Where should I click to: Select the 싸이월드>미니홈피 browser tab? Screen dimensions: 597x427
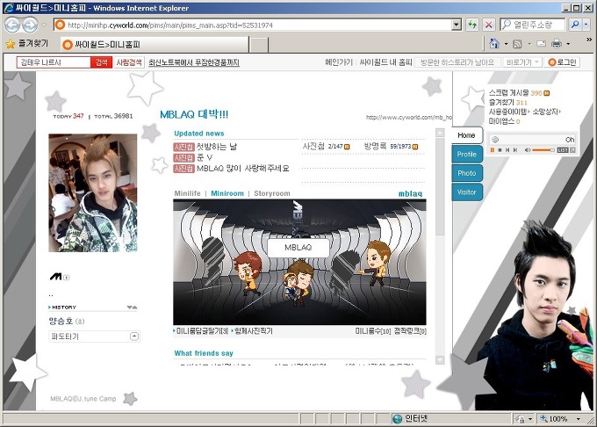coord(155,45)
